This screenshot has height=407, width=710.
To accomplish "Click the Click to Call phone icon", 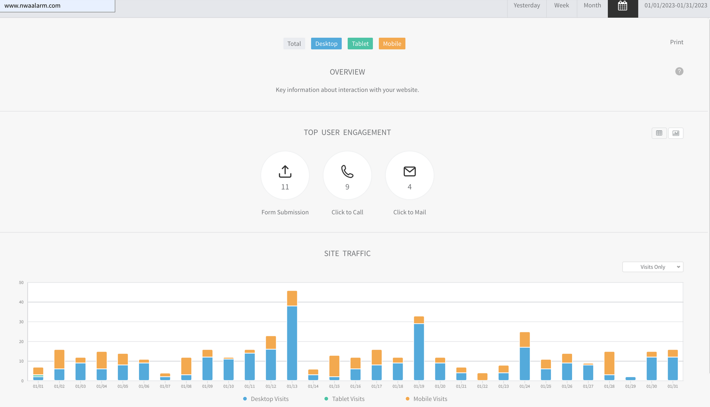I will point(347,172).
